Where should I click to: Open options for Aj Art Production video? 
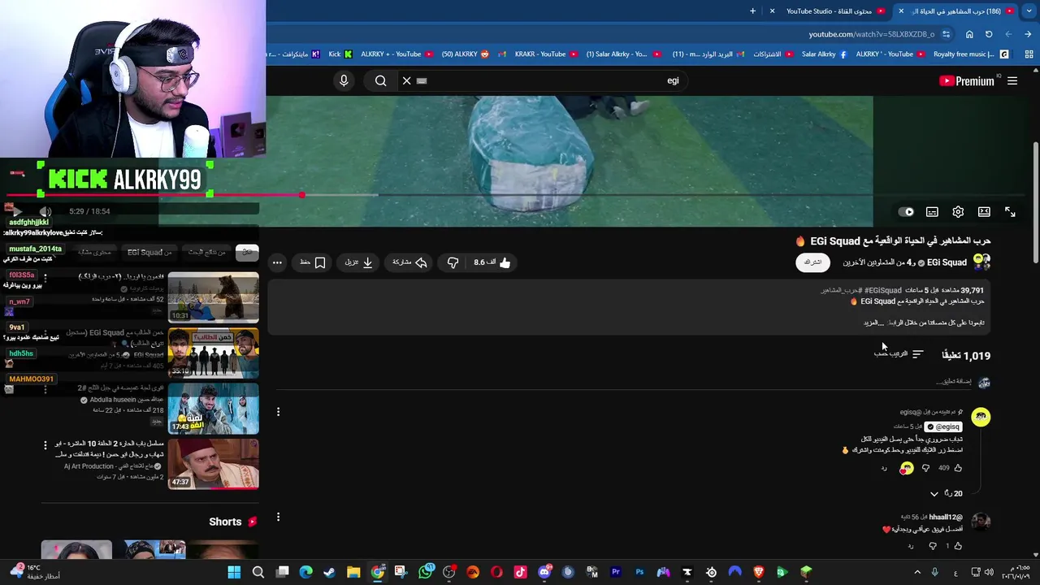(x=45, y=445)
